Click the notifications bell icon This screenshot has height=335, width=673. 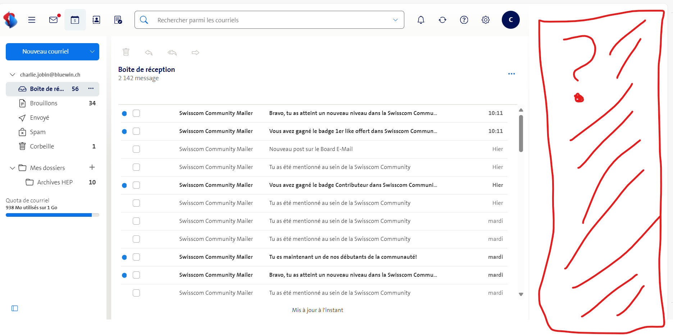click(420, 20)
